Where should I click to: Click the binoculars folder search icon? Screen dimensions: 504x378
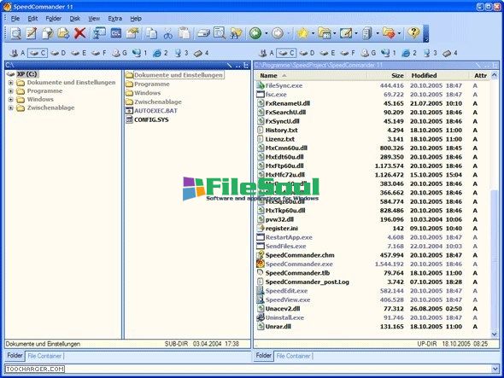click(236, 33)
